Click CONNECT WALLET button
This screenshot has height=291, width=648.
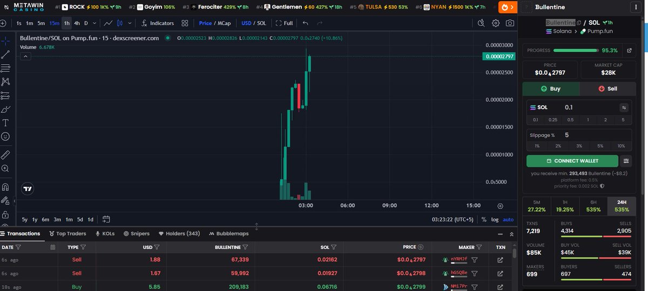click(x=572, y=161)
